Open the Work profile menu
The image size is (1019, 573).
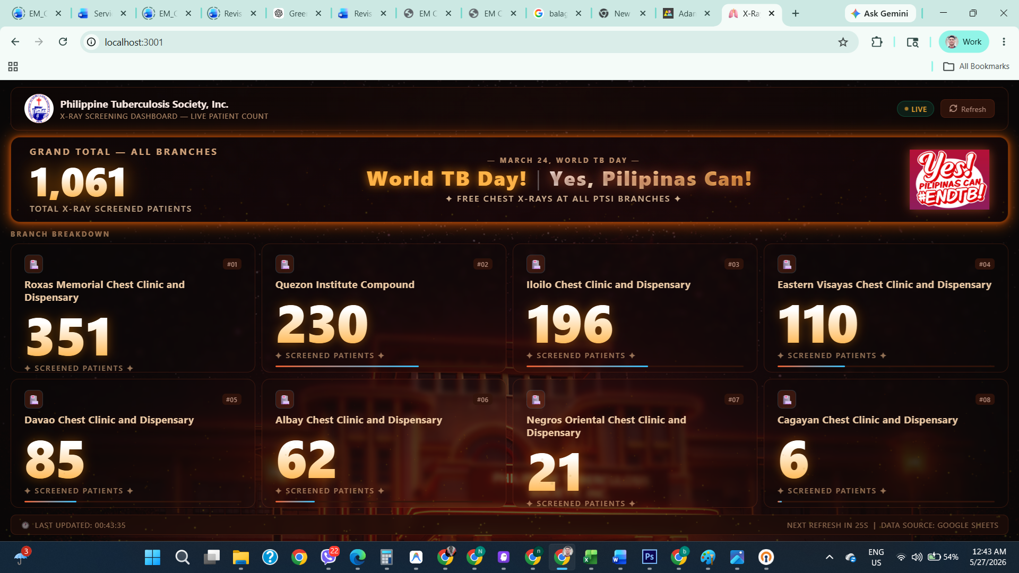964,42
